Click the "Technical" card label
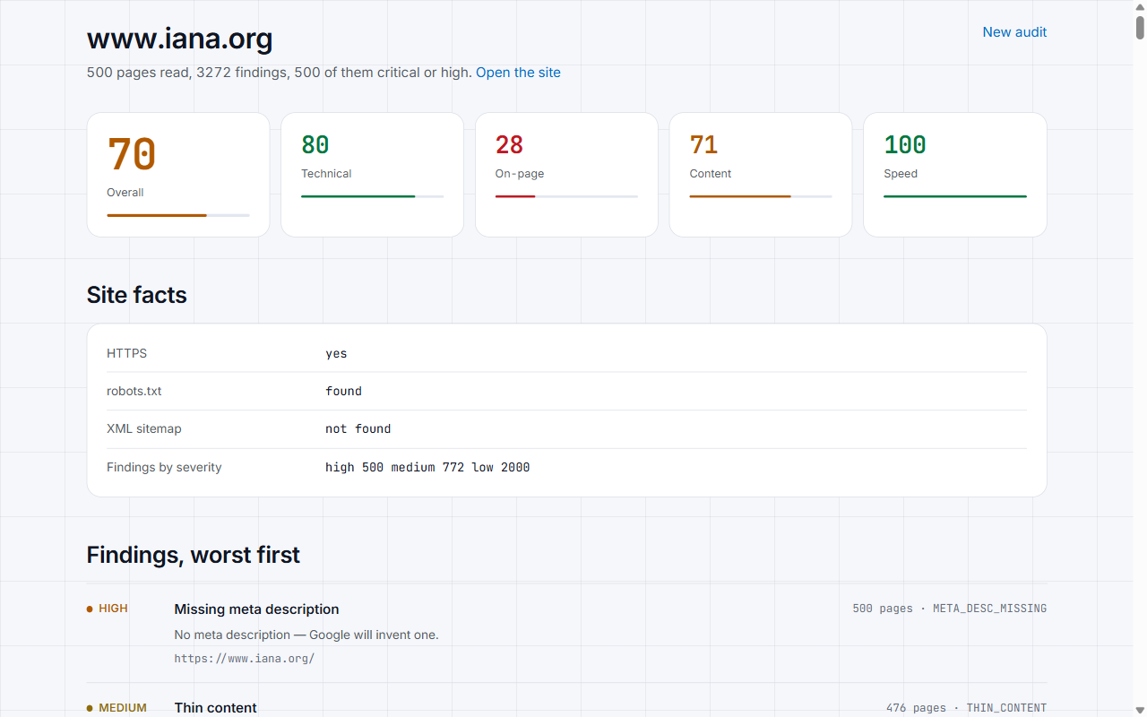The height and width of the screenshot is (717, 1147). [x=326, y=174]
